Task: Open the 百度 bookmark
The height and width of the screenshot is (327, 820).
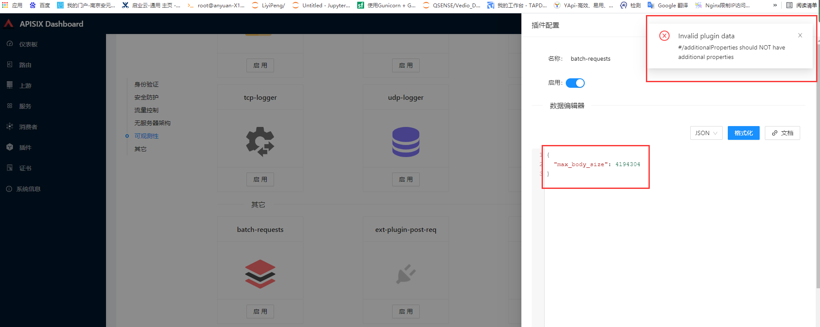Action: click(40, 5)
